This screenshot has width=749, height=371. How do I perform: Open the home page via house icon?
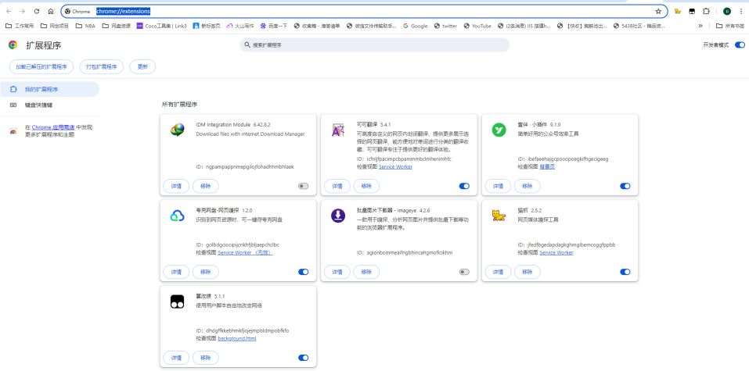click(51, 11)
